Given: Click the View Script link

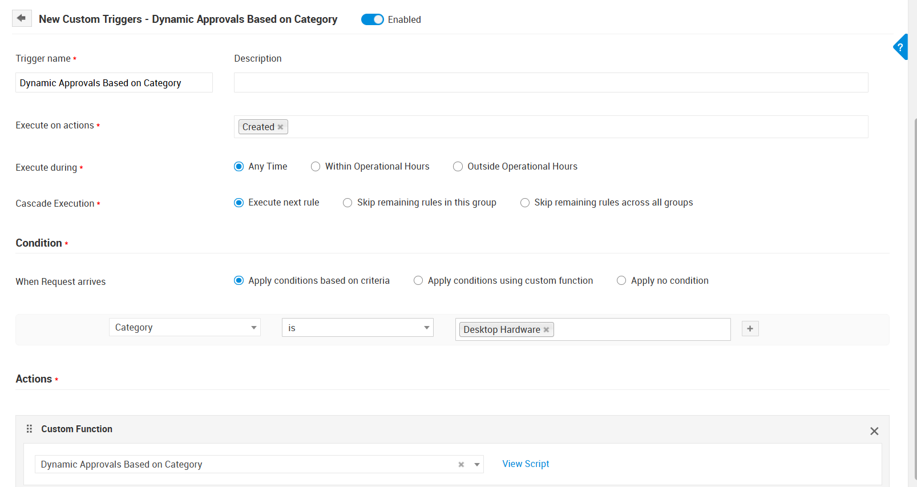Looking at the screenshot, I should [526, 464].
